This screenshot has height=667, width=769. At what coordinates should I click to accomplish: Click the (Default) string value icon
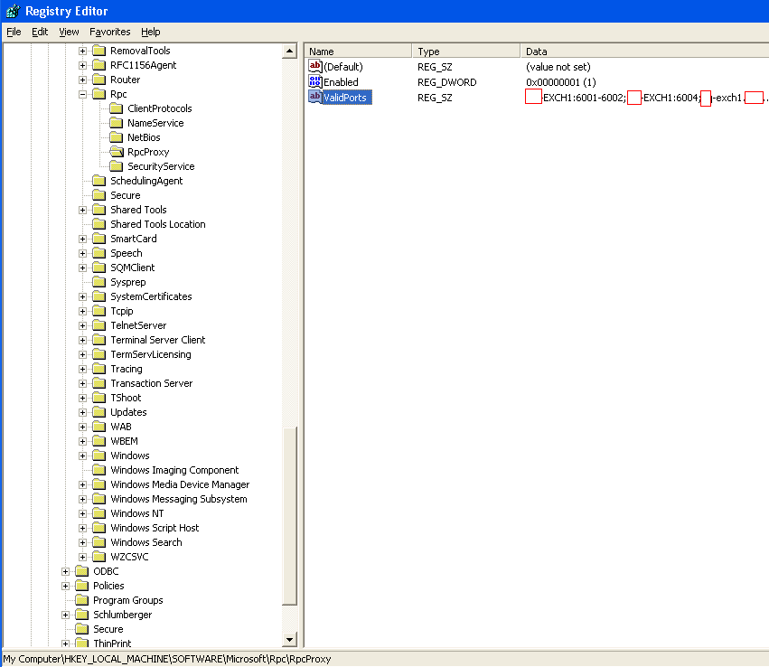[314, 66]
